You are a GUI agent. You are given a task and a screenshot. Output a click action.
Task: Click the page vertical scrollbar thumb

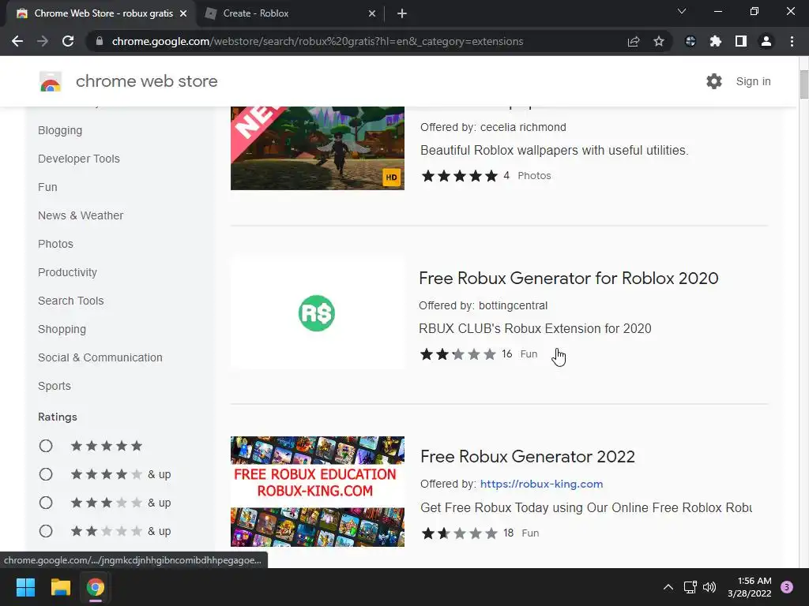(803, 84)
